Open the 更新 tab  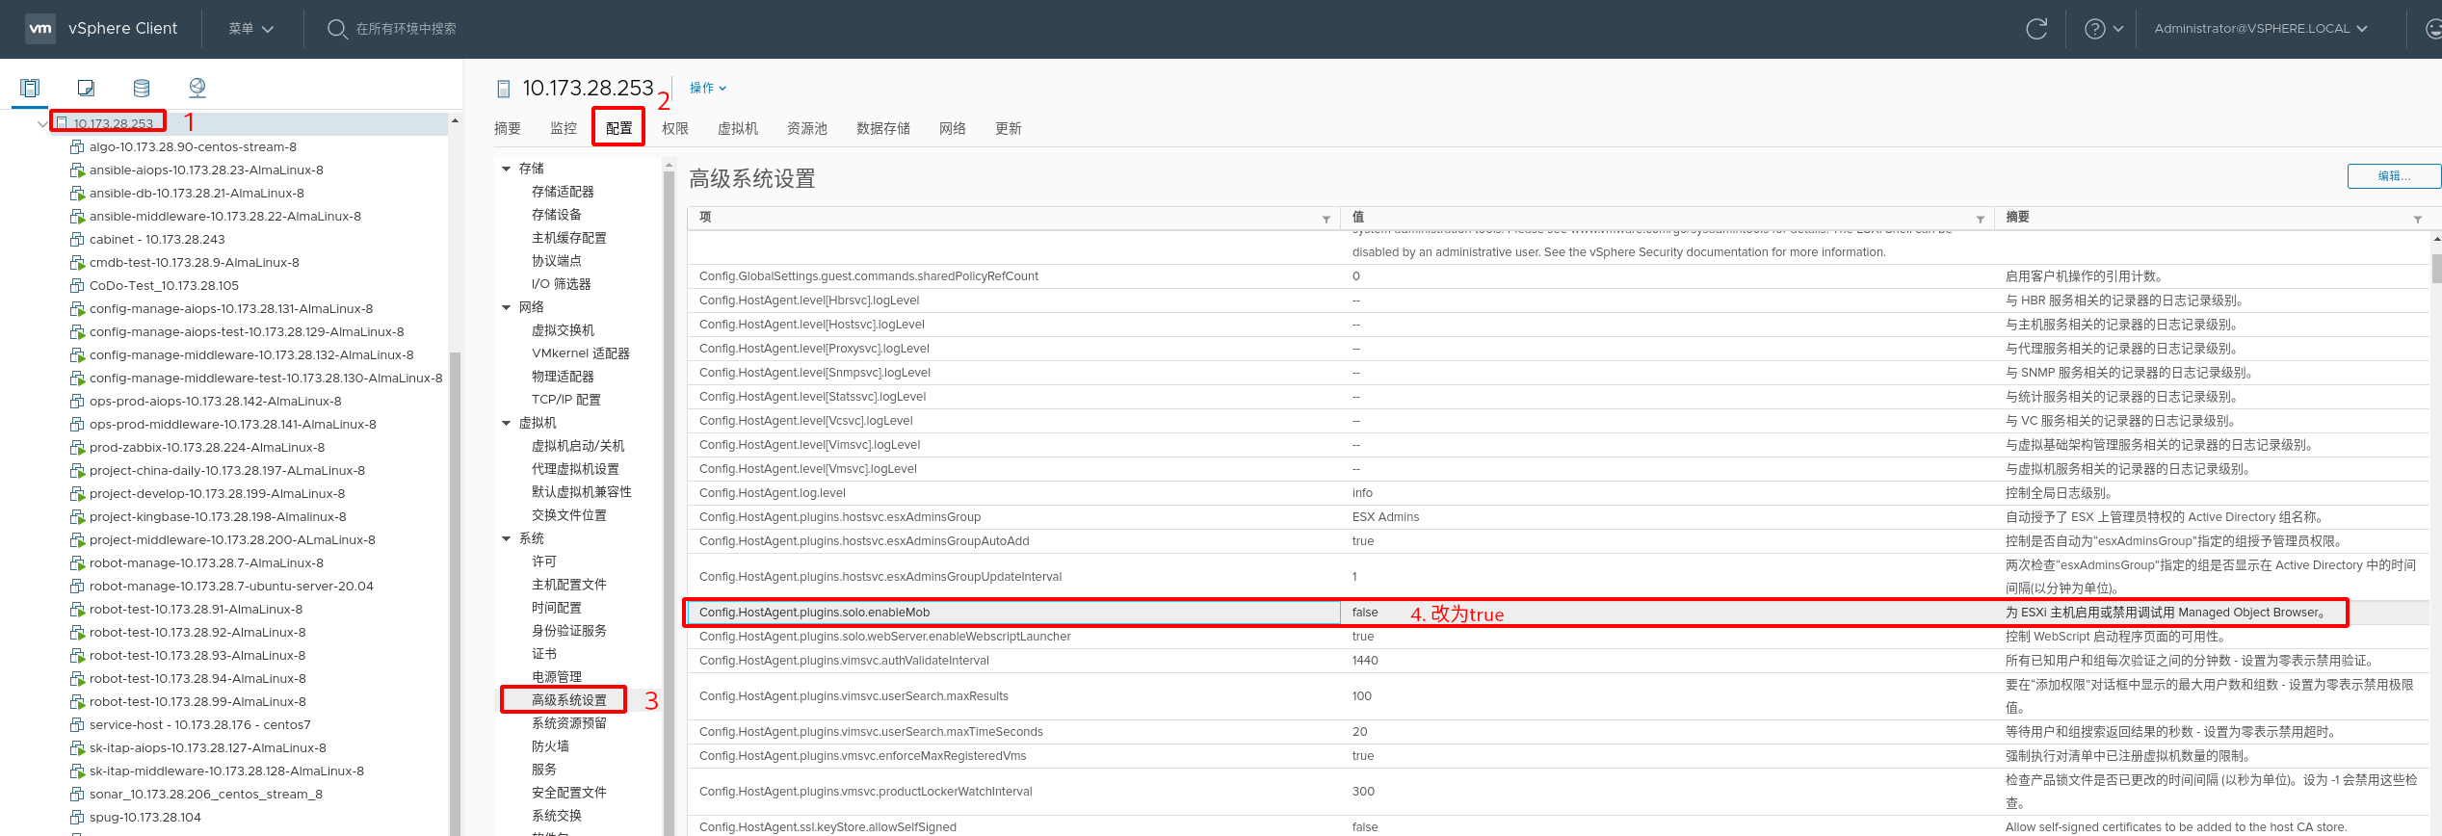(1009, 128)
